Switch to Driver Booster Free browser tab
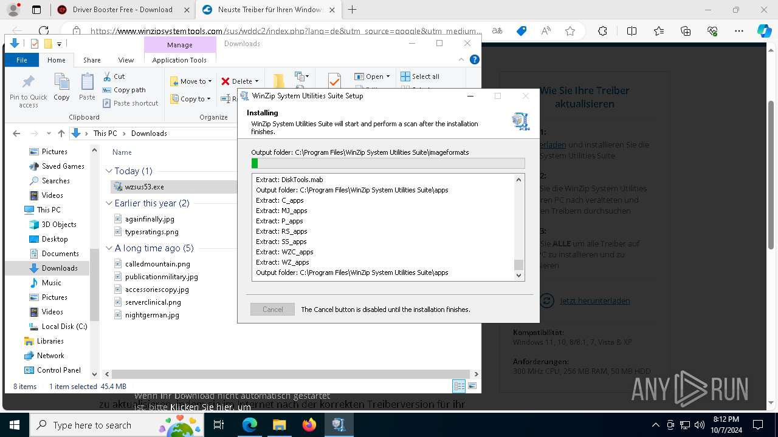The height and width of the screenshot is (437, 778). [x=122, y=10]
